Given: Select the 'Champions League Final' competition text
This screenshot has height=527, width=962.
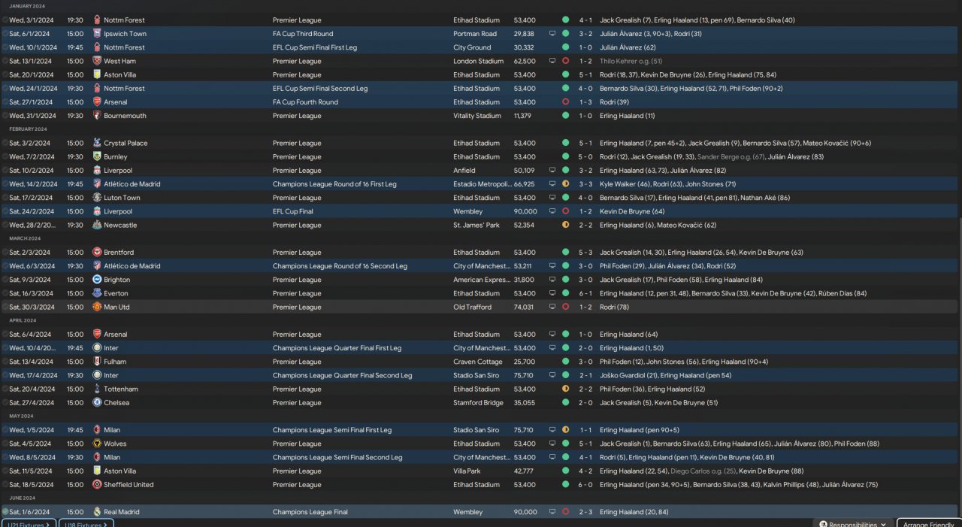Looking at the screenshot, I should tap(310, 512).
